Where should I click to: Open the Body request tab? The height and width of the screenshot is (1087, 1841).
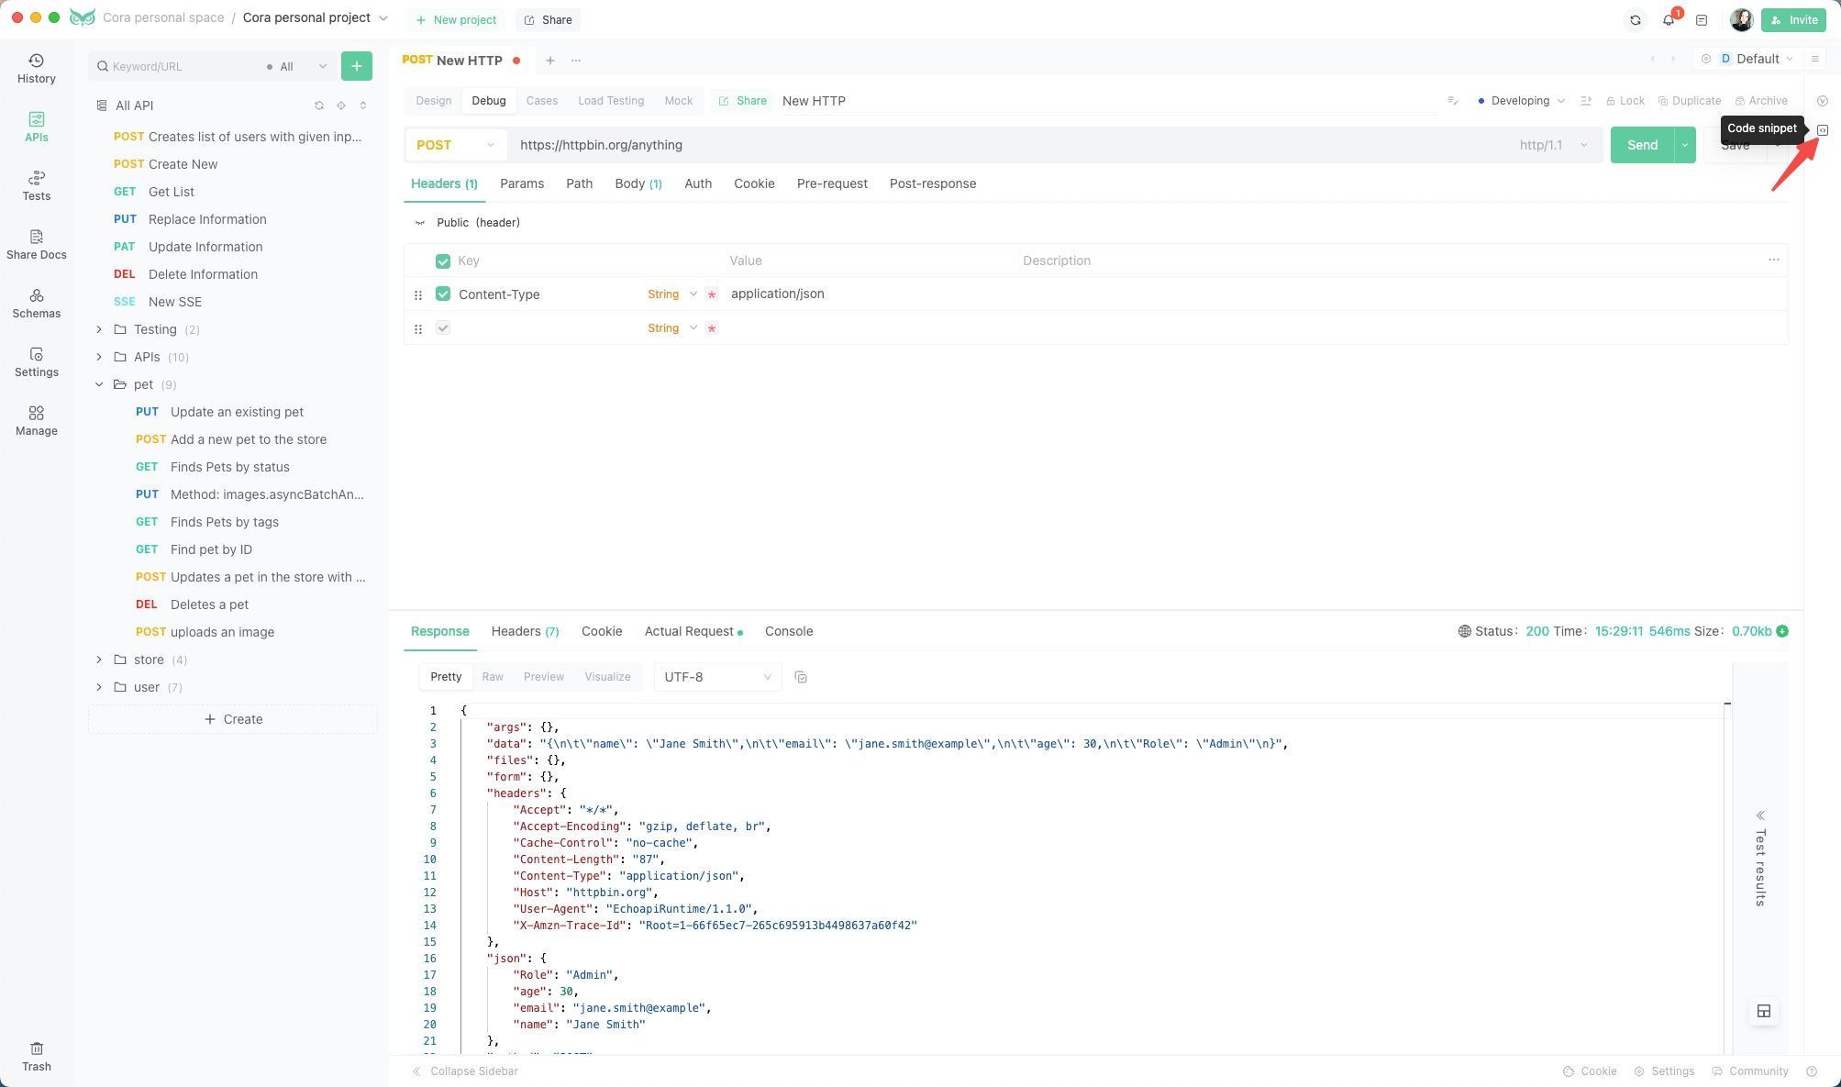pyautogui.click(x=638, y=183)
